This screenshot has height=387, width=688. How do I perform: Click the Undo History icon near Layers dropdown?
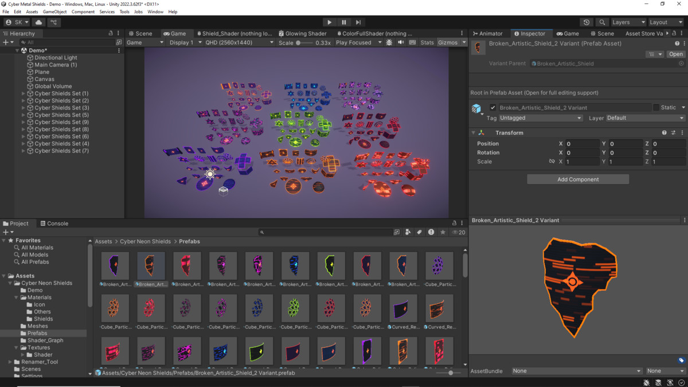tap(585, 22)
